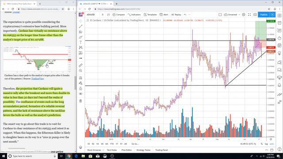Show hidden system tray icons

coord(256,156)
